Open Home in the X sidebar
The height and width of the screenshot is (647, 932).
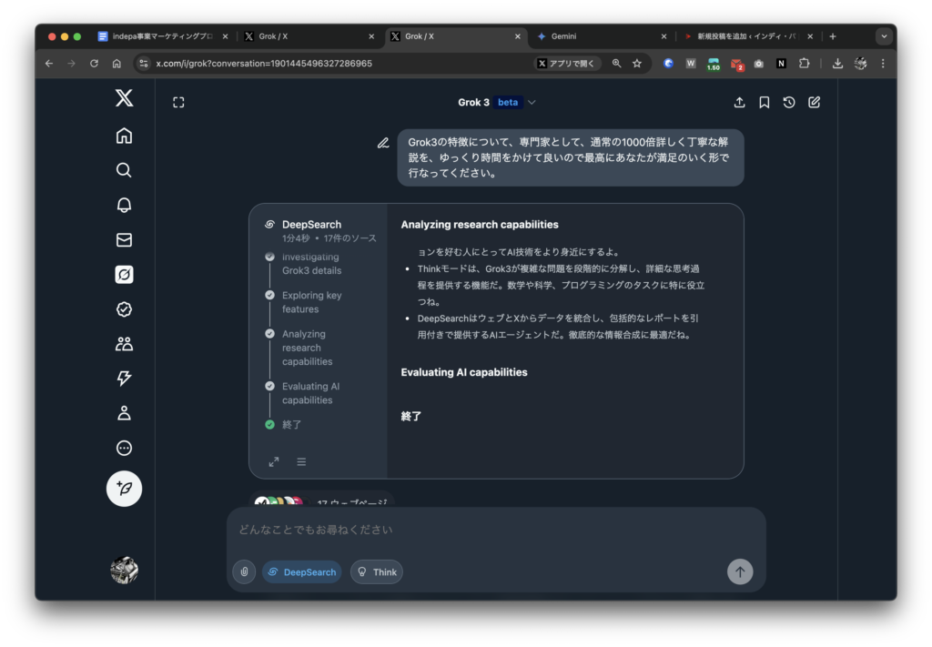point(124,136)
